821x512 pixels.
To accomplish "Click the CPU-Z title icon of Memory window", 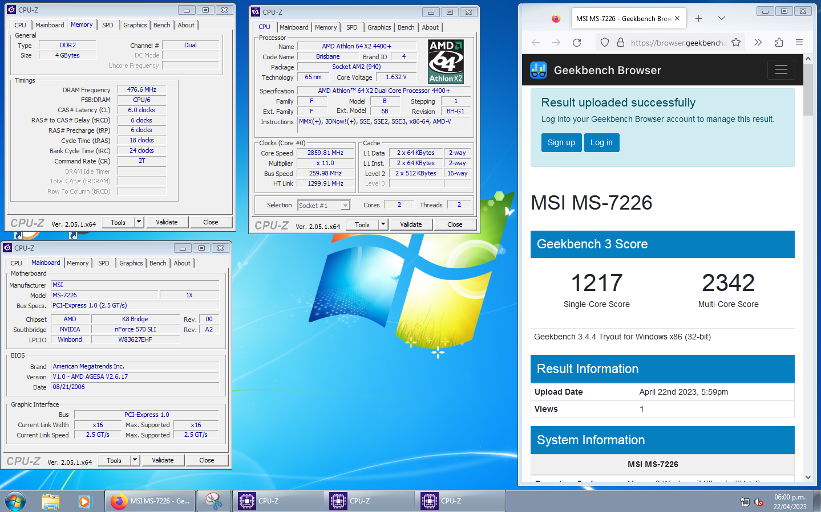I will coord(11,10).
